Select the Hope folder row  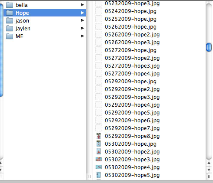point(45,13)
